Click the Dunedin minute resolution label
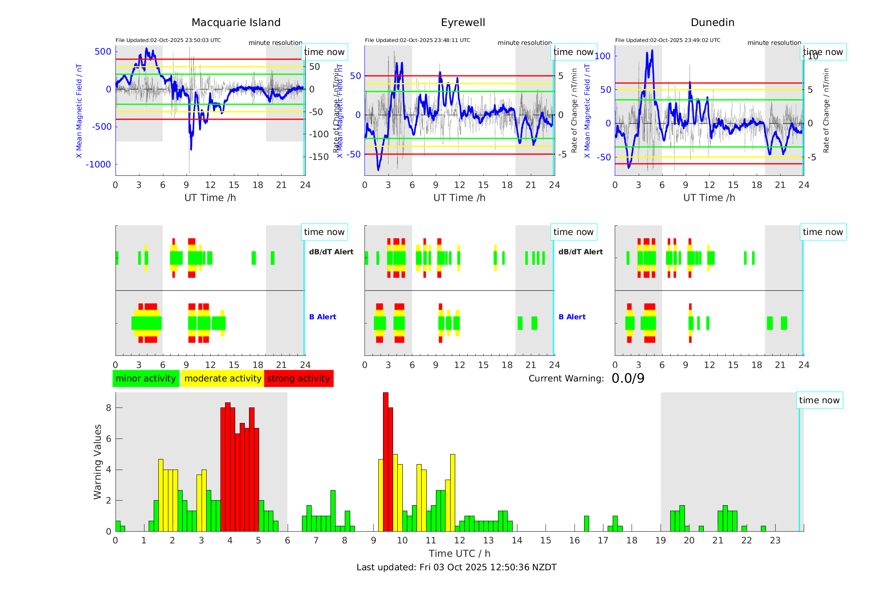The image size is (889, 603). pyautogui.click(x=774, y=43)
